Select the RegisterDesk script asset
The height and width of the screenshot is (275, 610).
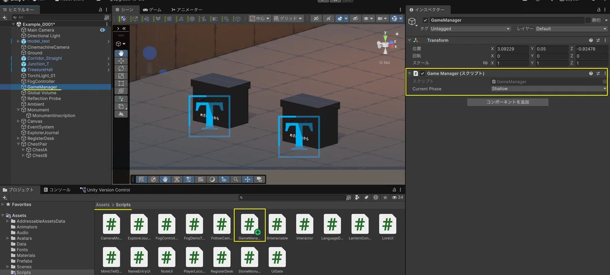[222, 260]
